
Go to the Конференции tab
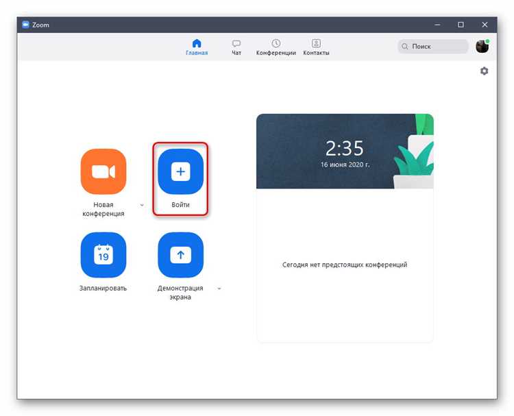(276, 47)
